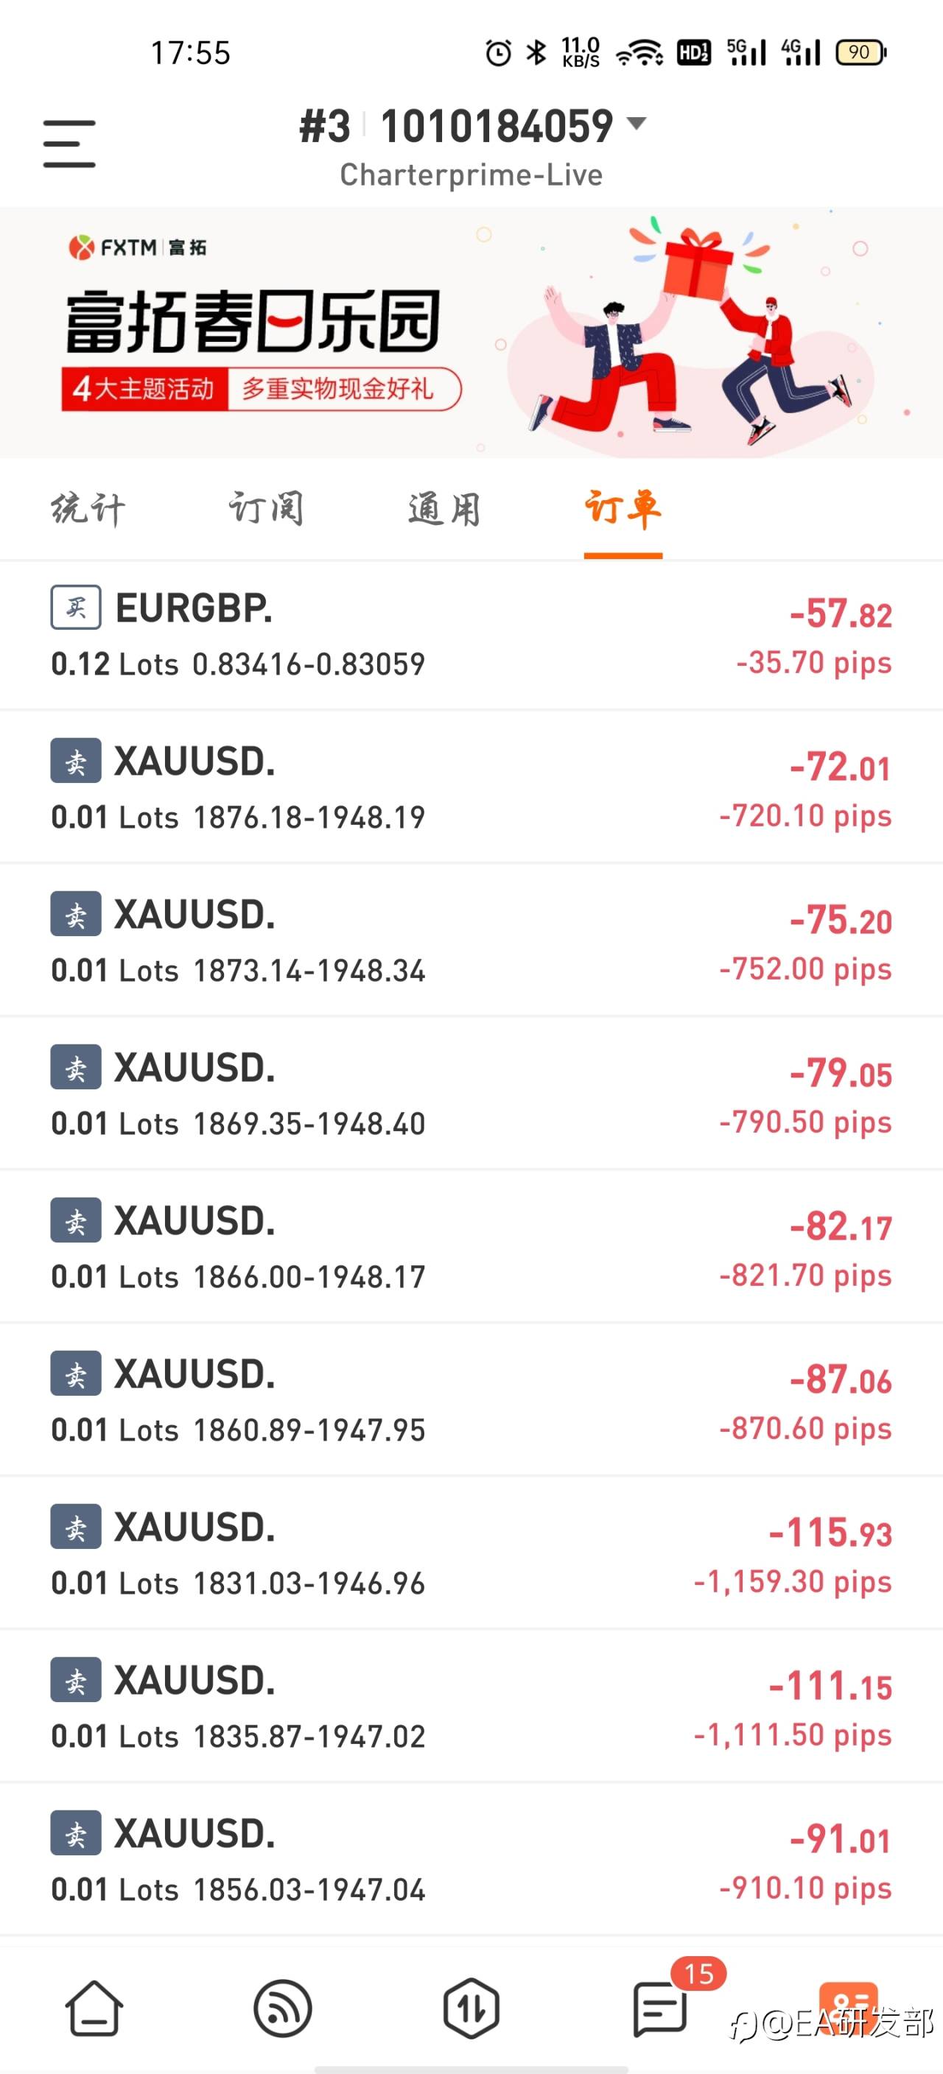Tap the home icon in bottom bar

pyautogui.click(x=94, y=2007)
